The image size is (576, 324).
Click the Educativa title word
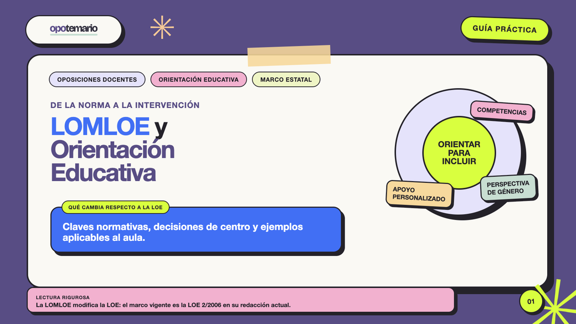click(103, 173)
